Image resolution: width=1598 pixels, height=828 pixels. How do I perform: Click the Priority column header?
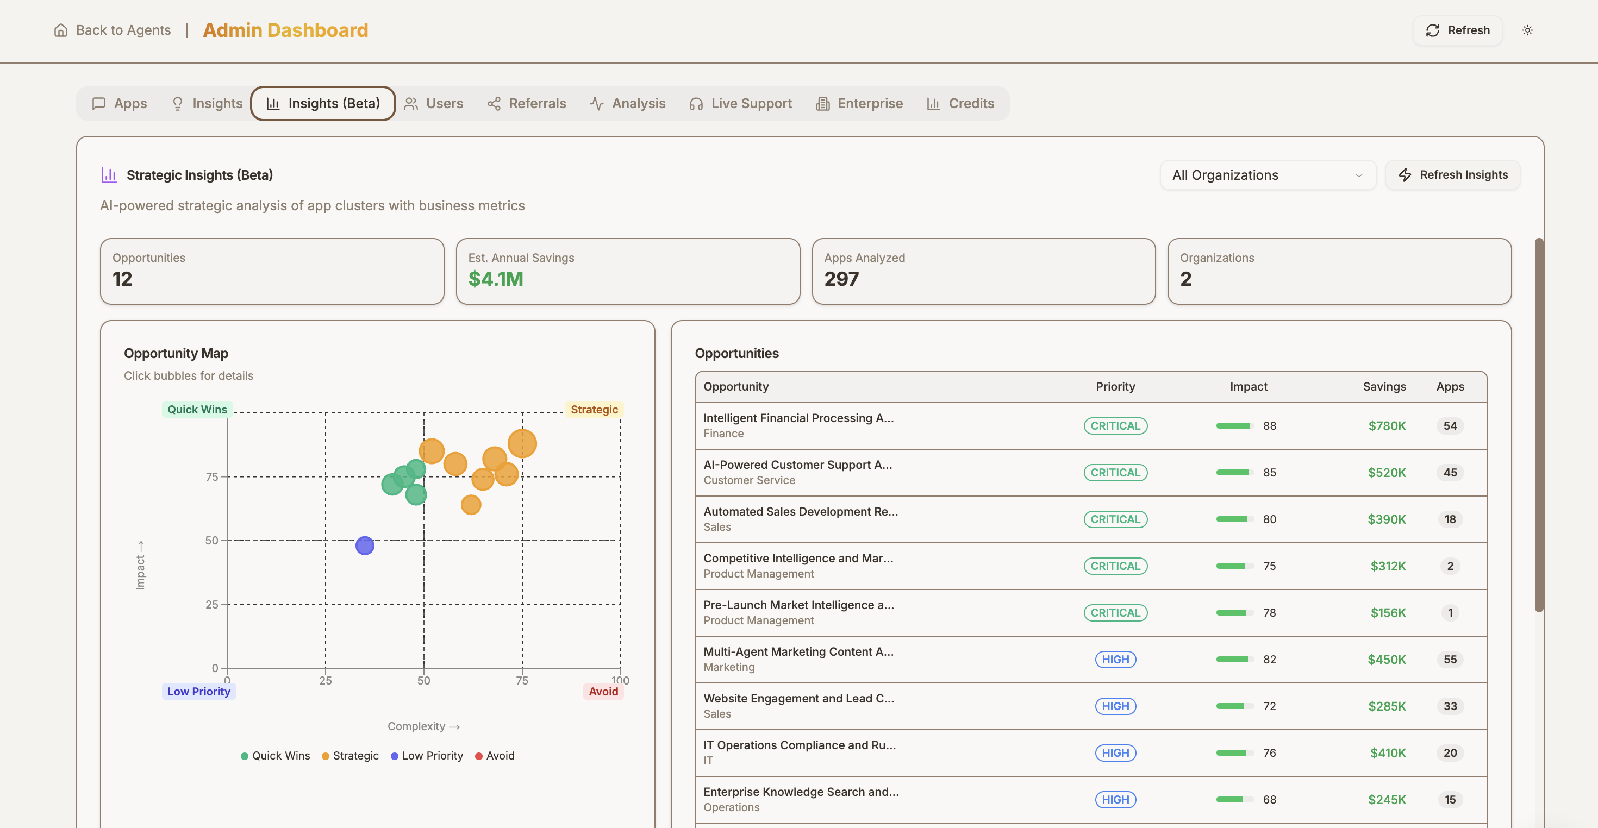coord(1115,386)
